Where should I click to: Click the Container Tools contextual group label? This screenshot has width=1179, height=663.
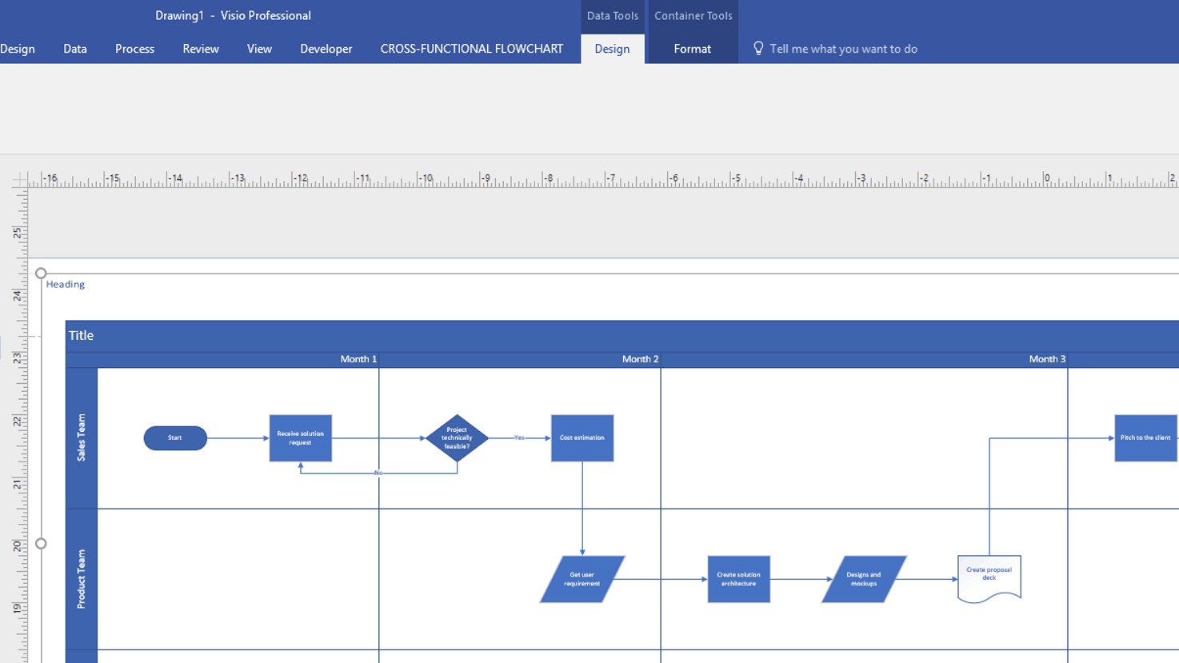click(x=693, y=16)
